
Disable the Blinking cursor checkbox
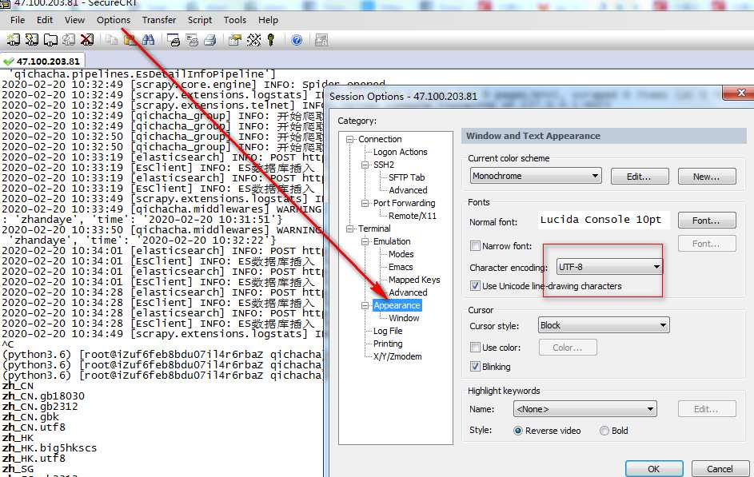[475, 367]
